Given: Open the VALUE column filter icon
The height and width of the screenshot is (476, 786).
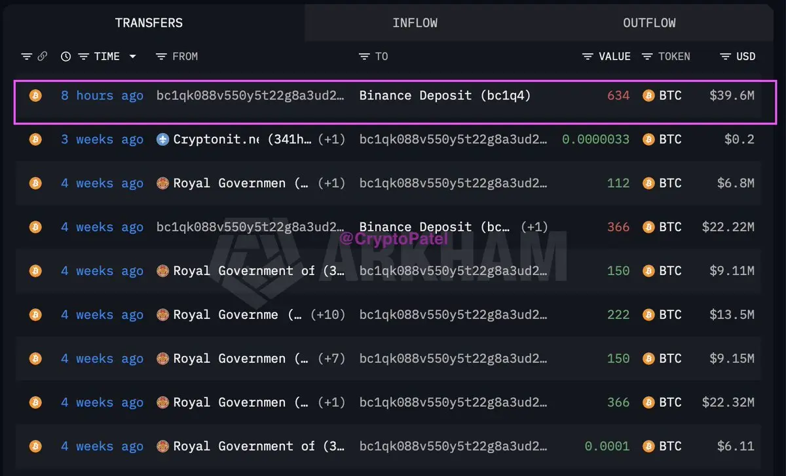Looking at the screenshot, I should [588, 57].
